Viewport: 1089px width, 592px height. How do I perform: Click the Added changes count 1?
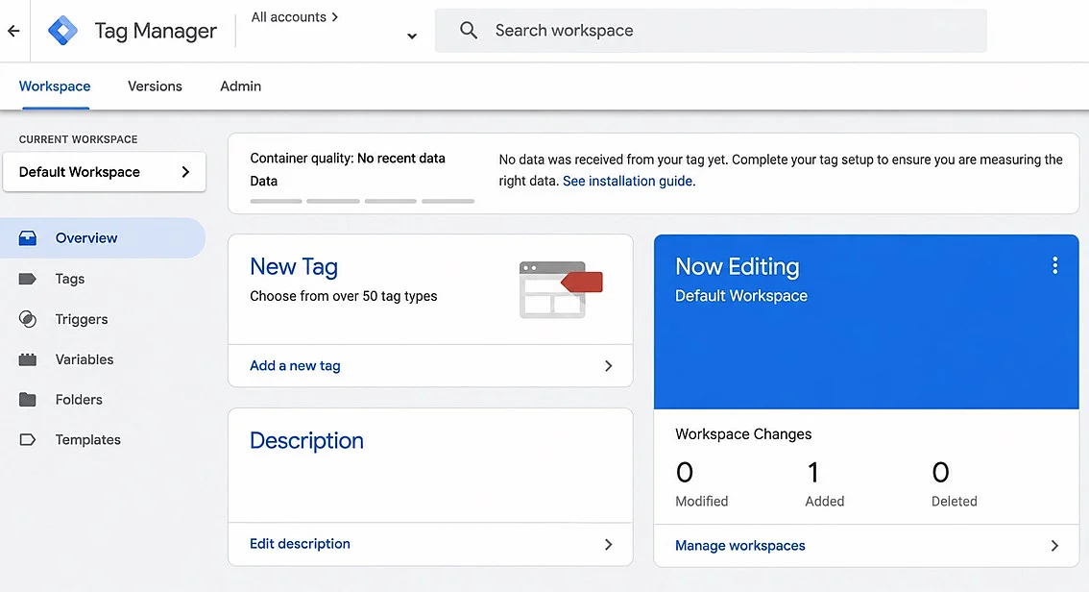(x=812, y=473)
